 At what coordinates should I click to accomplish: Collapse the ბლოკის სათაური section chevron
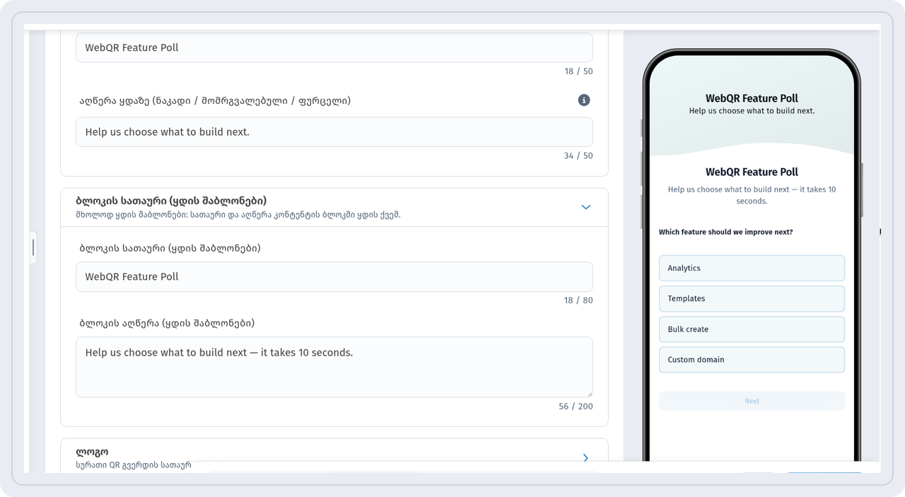click(585, 207)
